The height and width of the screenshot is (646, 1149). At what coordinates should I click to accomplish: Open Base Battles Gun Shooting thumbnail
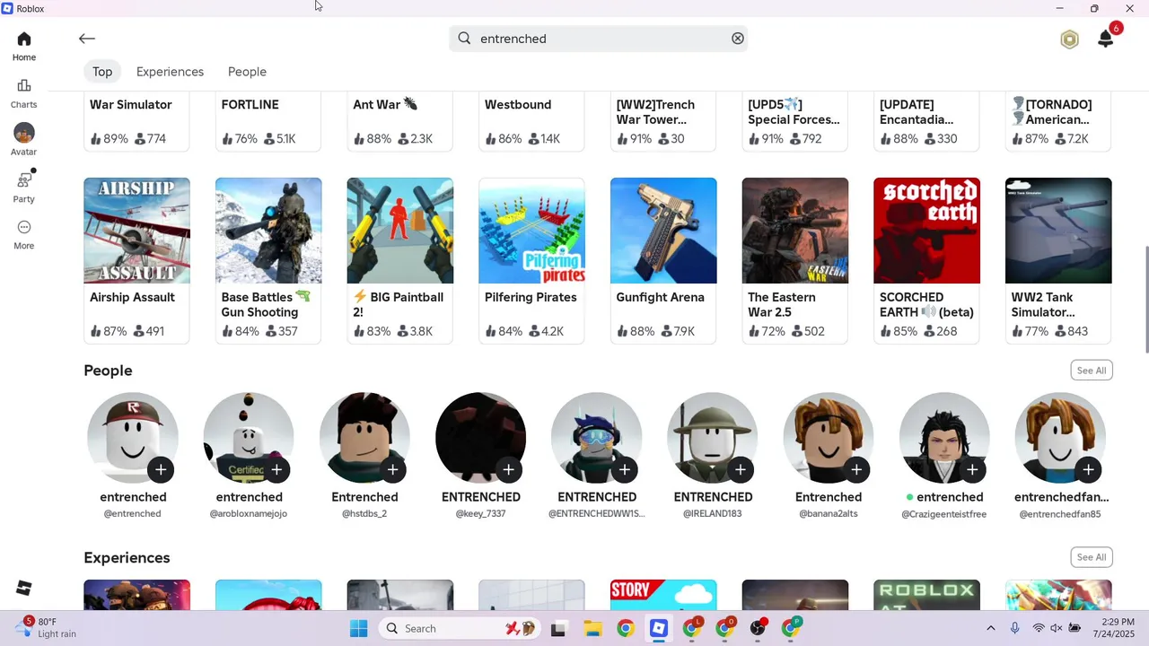268,231
